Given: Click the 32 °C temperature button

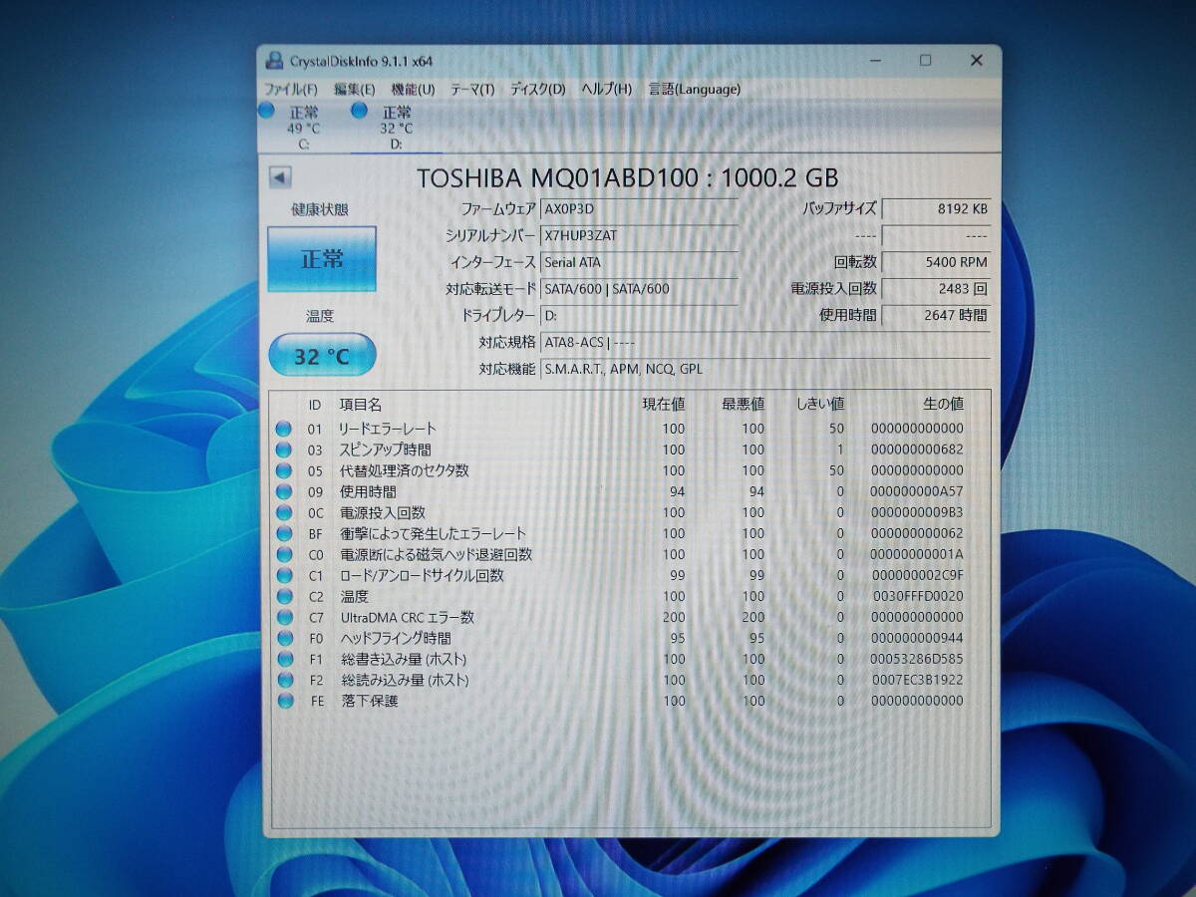Looking at the screenshot, I should (x=322, y=355).
